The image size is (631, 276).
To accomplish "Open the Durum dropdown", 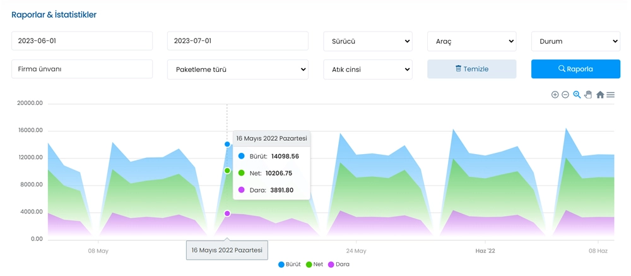I will 575,41.
